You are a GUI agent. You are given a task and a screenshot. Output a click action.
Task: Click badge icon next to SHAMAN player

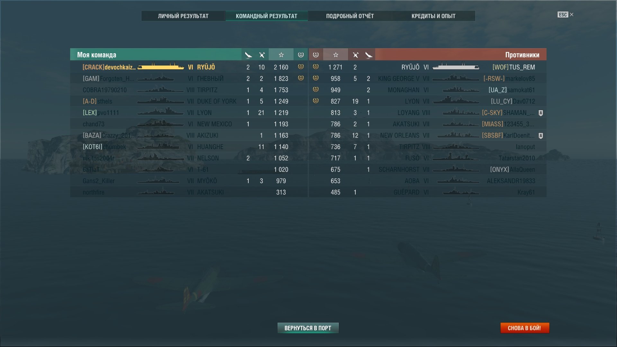pos(541,113)
